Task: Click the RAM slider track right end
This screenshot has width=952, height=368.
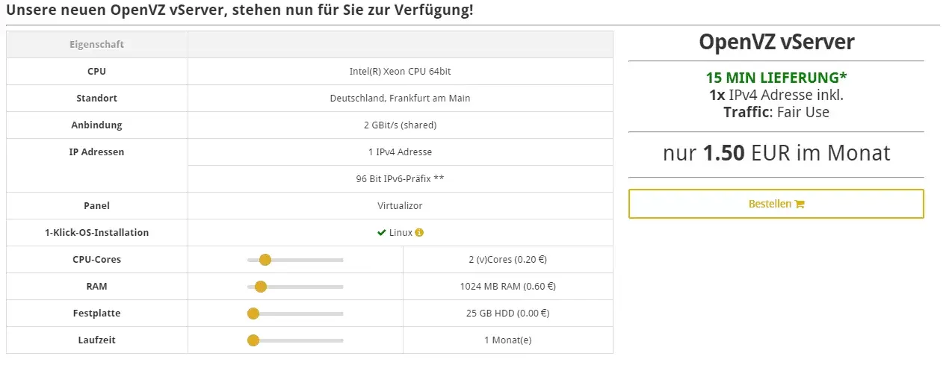Action: [x=341, y=287]
